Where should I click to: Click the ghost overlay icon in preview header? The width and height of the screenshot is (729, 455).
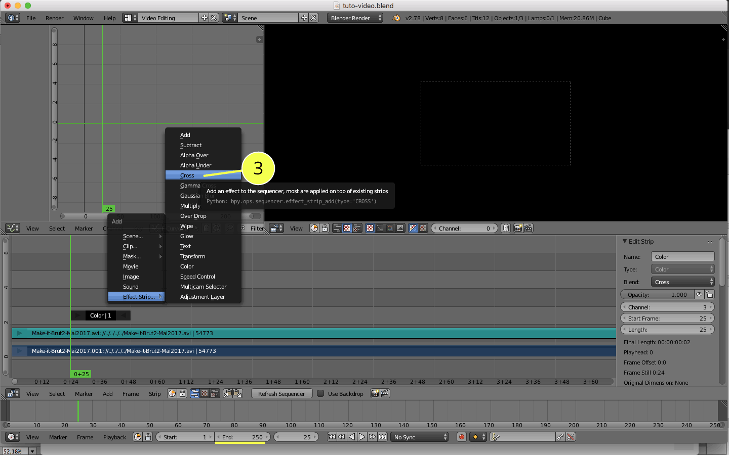(x=505, y=229)
